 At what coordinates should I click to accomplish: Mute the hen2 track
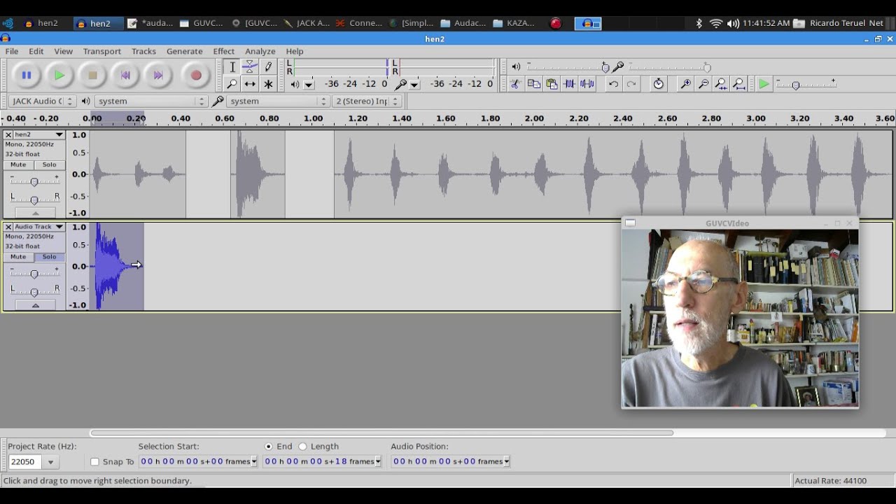click(18, 165)
